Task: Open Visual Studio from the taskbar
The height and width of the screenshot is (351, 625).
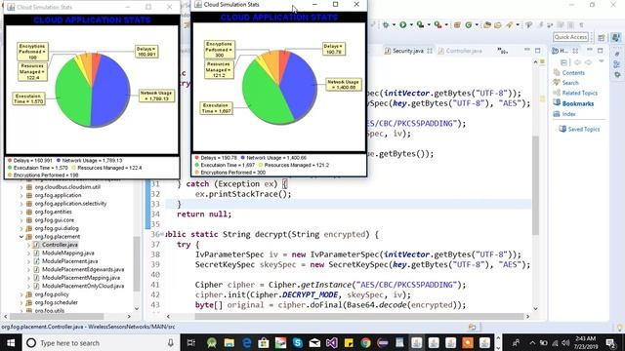Action: 332,342
